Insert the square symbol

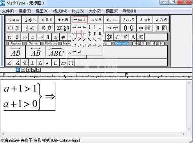[56, 63]
